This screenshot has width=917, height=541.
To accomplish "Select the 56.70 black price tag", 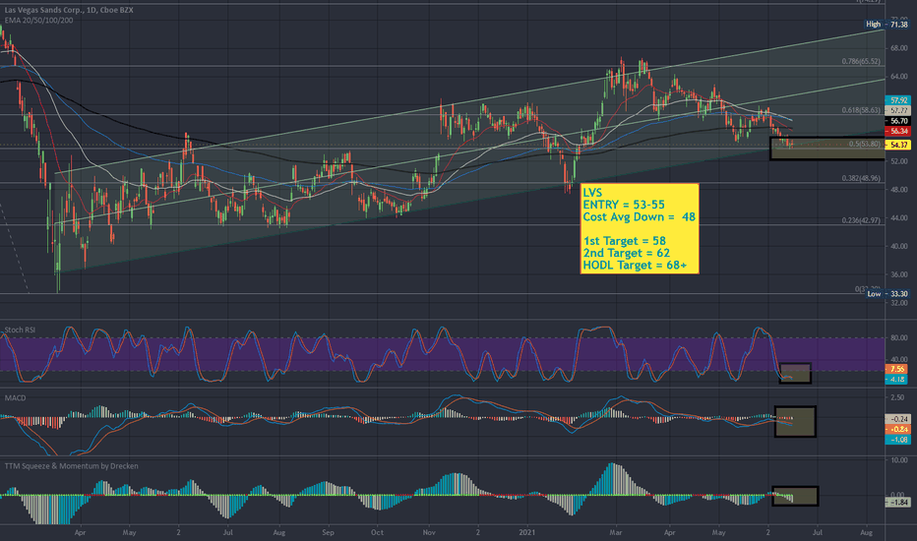I will 897,121.
